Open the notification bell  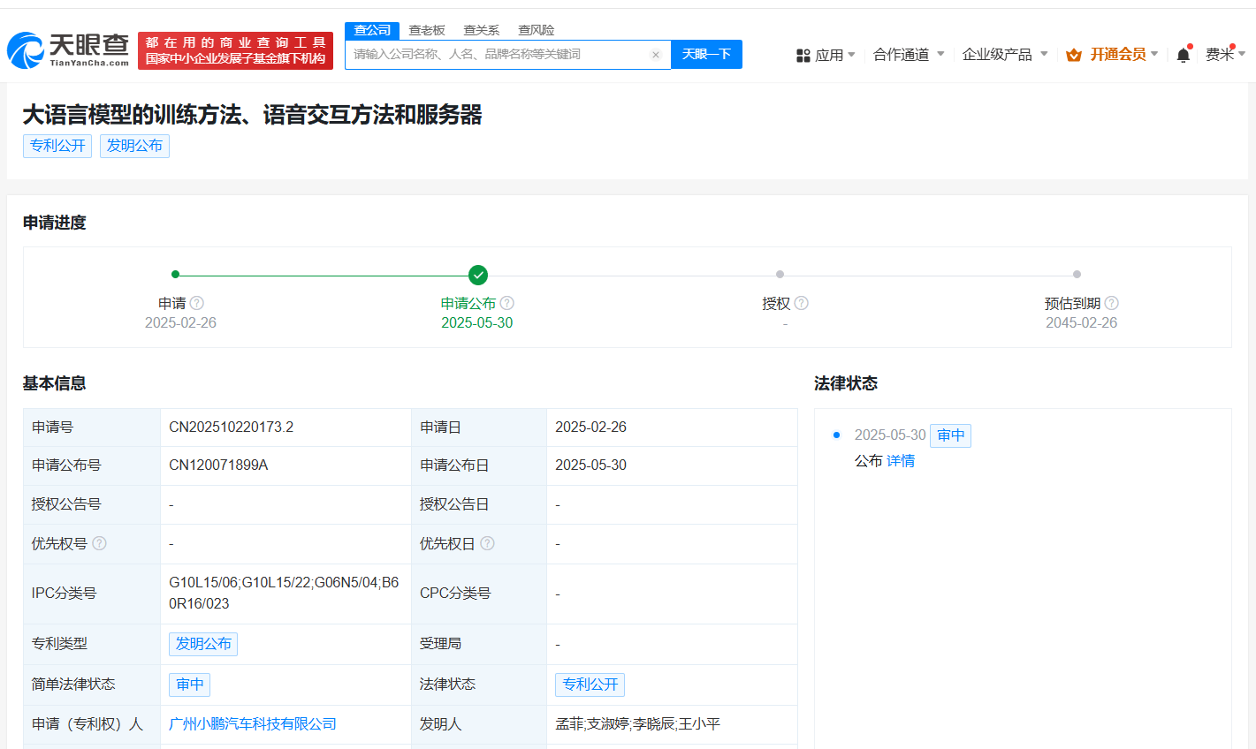[1183, 55]
